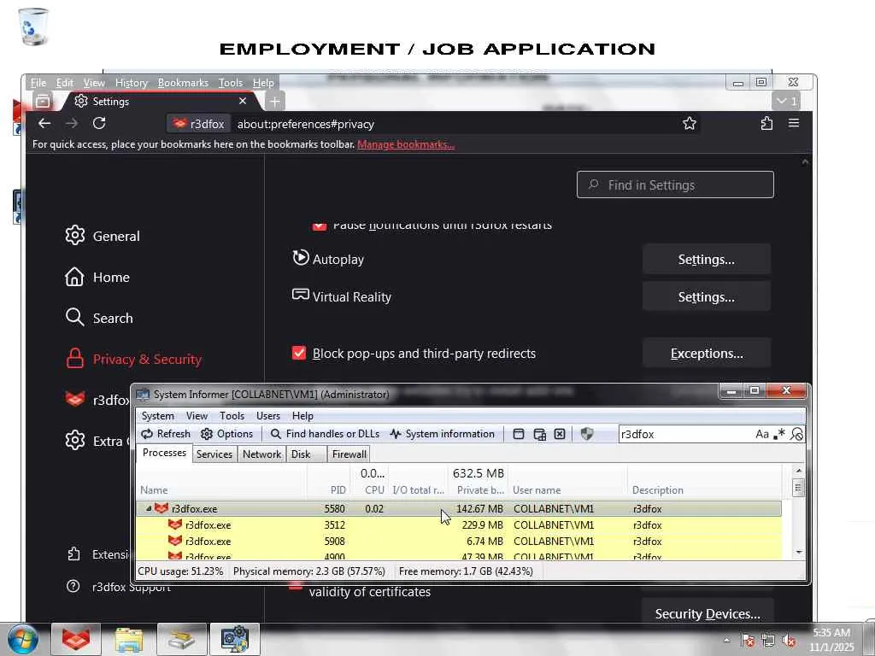
Task: Open the System Informer View menu
Action: click(x=197, y=416)
